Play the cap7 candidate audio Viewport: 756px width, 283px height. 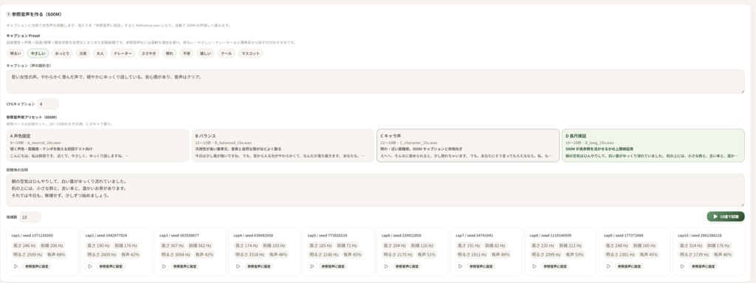[460, 266]
